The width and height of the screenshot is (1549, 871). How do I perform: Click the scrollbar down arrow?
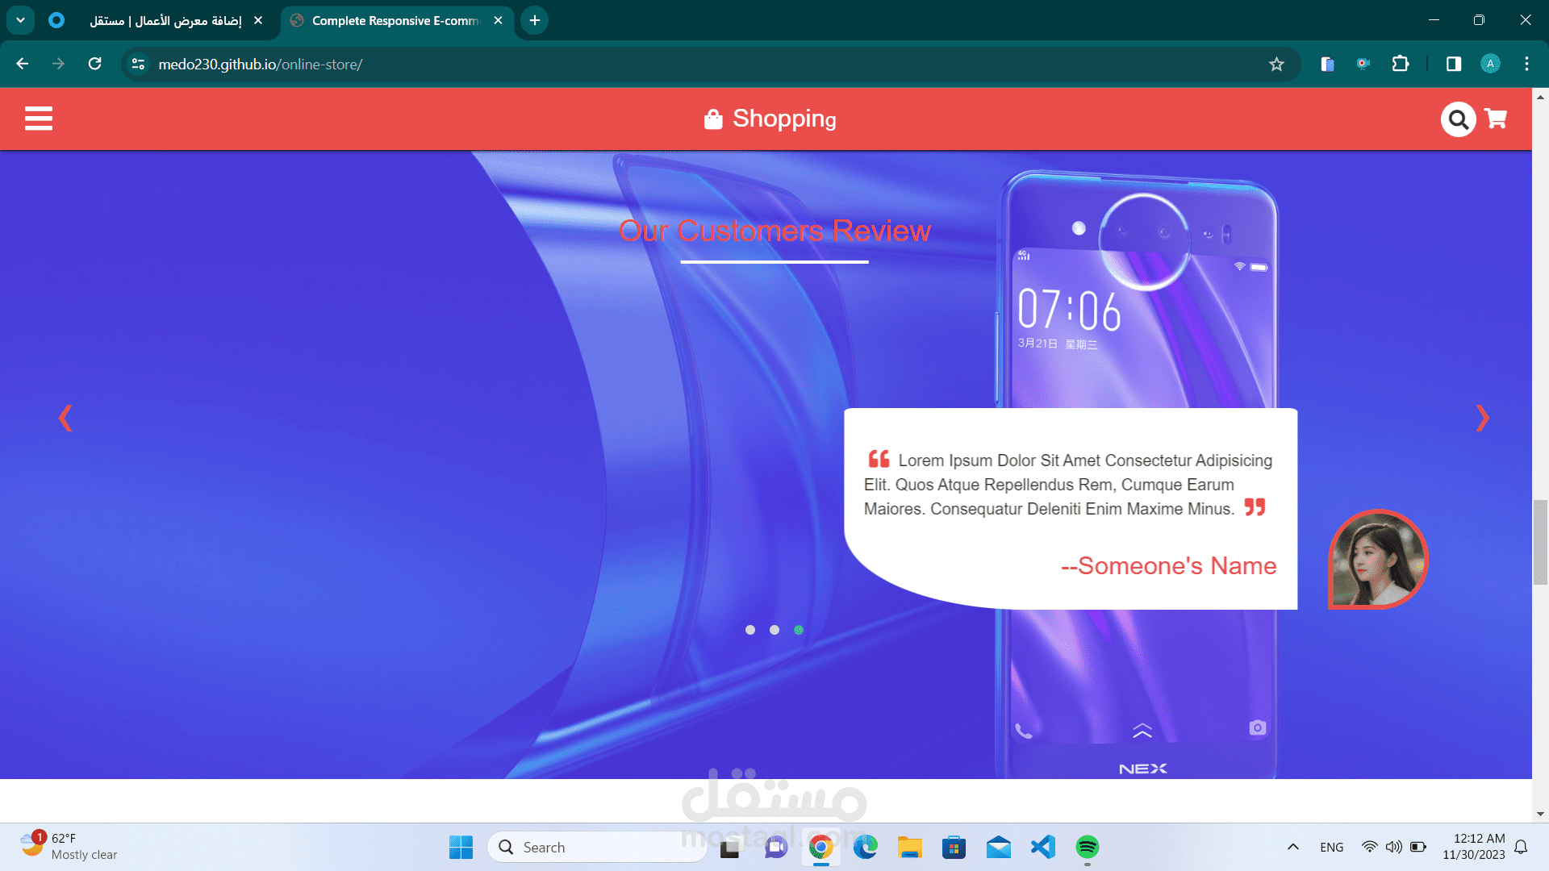[1540, 815]
